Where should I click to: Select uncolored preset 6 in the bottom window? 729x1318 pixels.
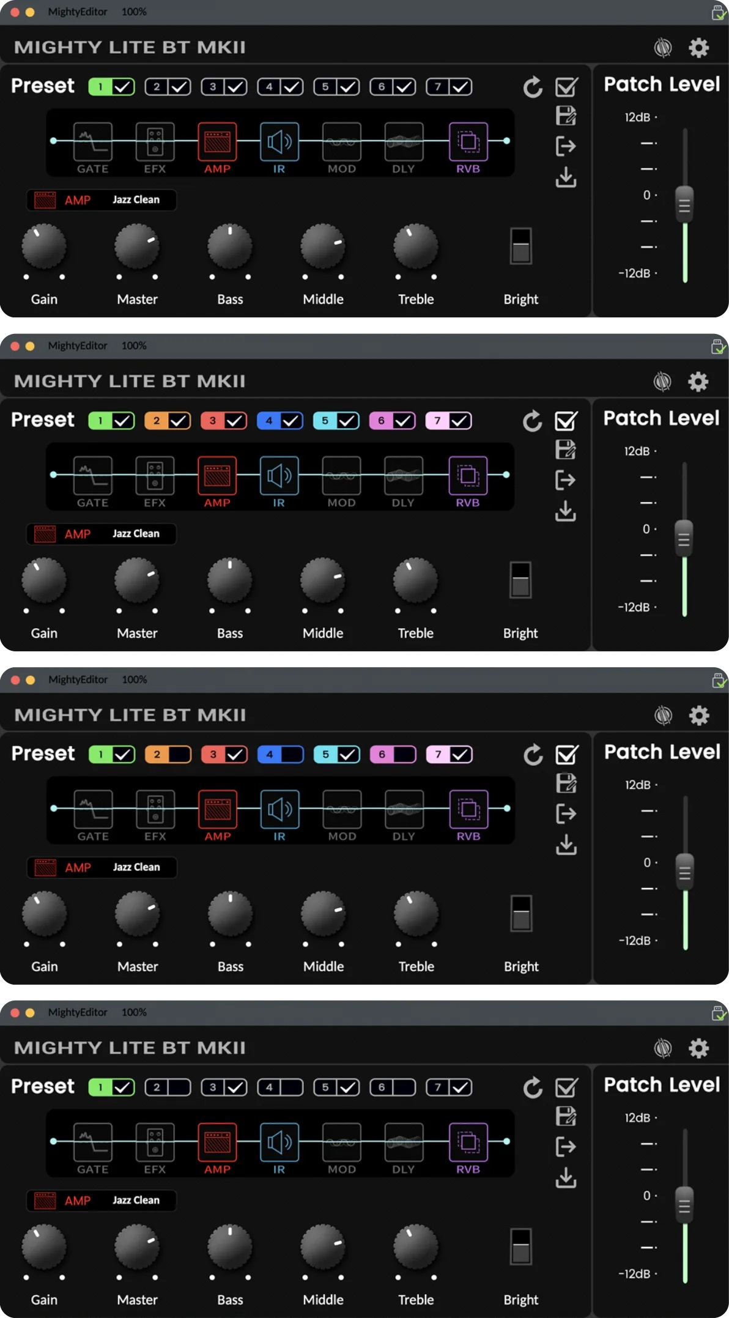382,1087
